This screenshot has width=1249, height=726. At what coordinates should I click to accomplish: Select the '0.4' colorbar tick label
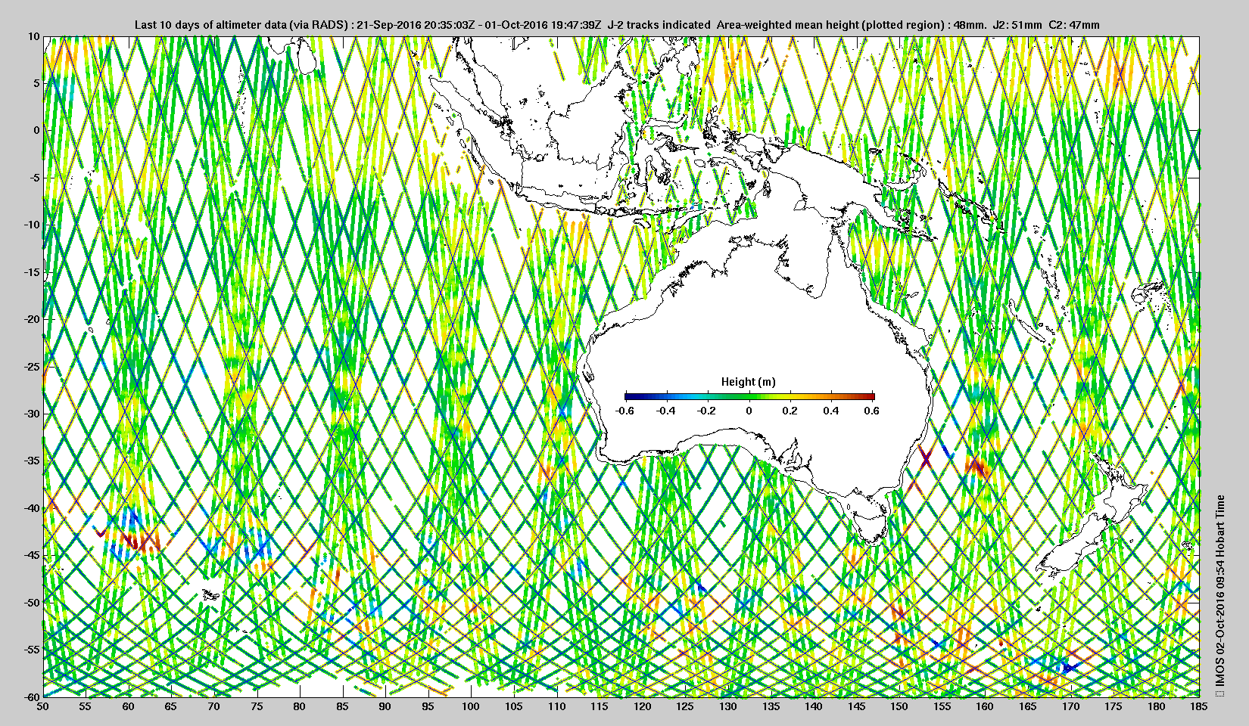click(x=831, y=411)
